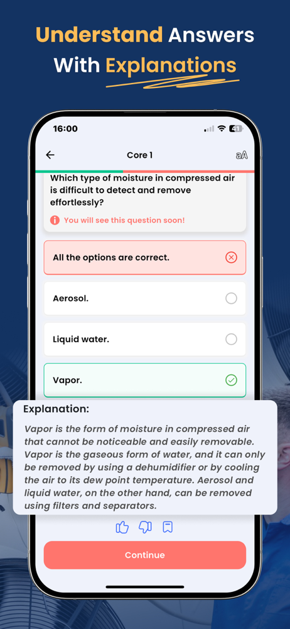Tap the green progress bar segment
This screenshot has width=290, height=629.
[79, 171]
